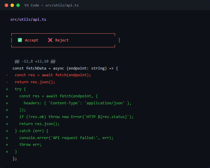Click the plus marker beside 'throw err;'
The image size is (210, 168).
click(x=7, y=145)
